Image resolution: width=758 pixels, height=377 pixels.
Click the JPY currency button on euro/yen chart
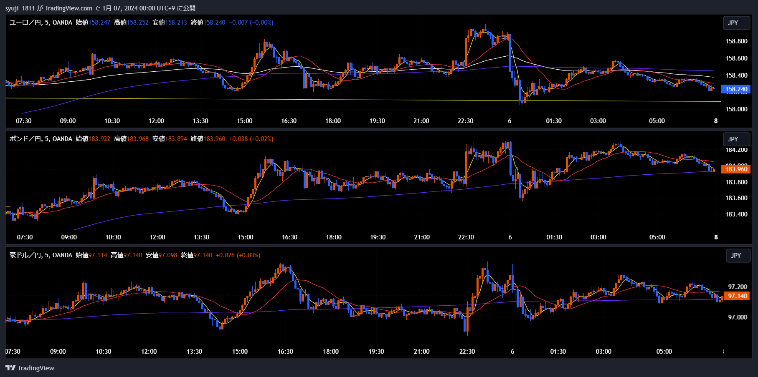pos(733,23)
